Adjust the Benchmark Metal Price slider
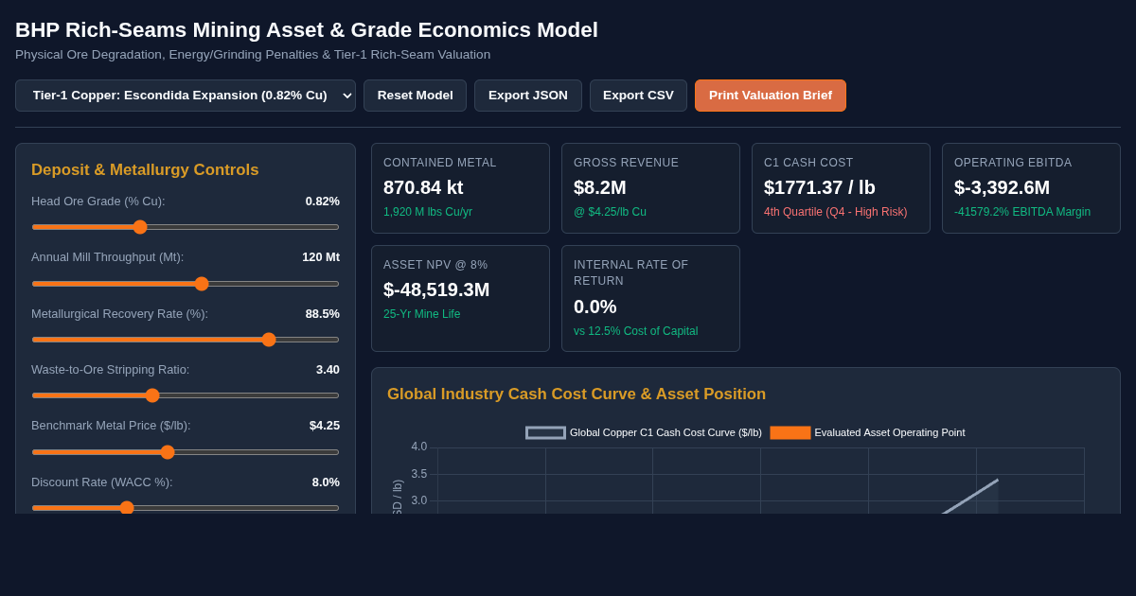Image resolution: width=1136 pixels, height=596 pixels. (186, 452)
